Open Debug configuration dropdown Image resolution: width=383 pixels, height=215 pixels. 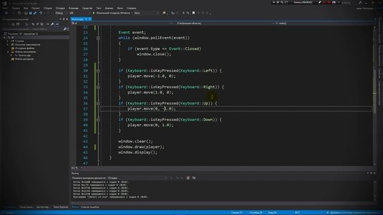tap(61, 13)
